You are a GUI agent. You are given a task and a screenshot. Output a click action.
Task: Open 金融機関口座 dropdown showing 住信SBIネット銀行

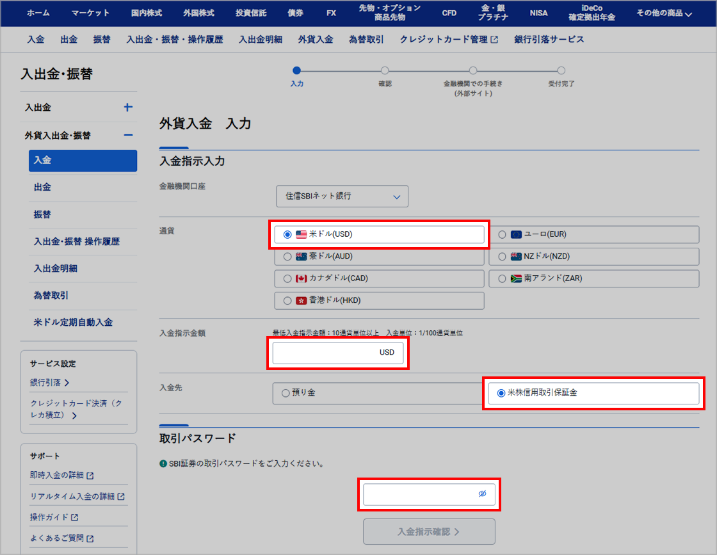click(x=342, y=196)
